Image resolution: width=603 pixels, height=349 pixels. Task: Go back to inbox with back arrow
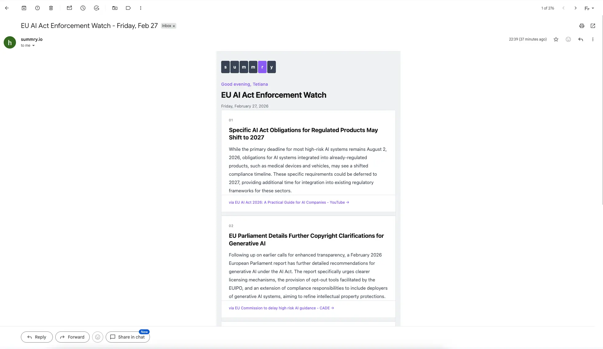click(x=7, y=8)
